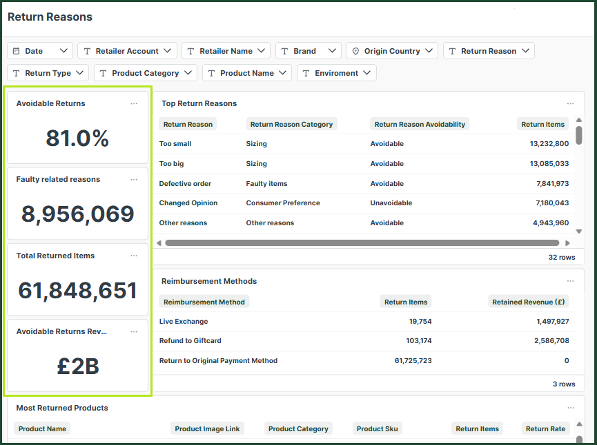
Task: Click the 'Unavoidable' avoidability cell
Action: tap(391, 203)
